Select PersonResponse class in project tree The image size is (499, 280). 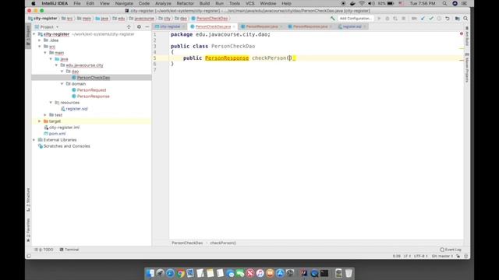(x=93, y=96)
